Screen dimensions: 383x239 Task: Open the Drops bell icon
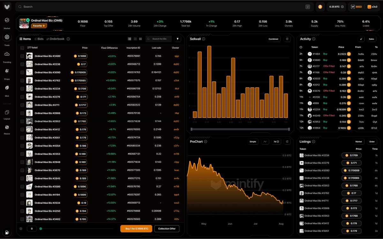(x=7, y=71)
